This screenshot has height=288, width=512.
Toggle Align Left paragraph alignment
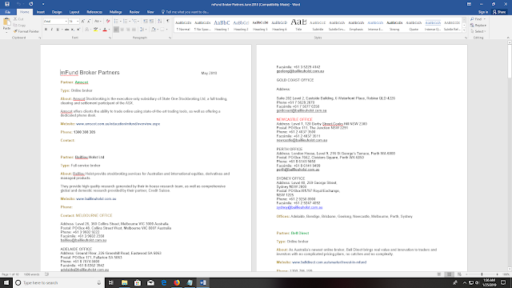point(116,30)
